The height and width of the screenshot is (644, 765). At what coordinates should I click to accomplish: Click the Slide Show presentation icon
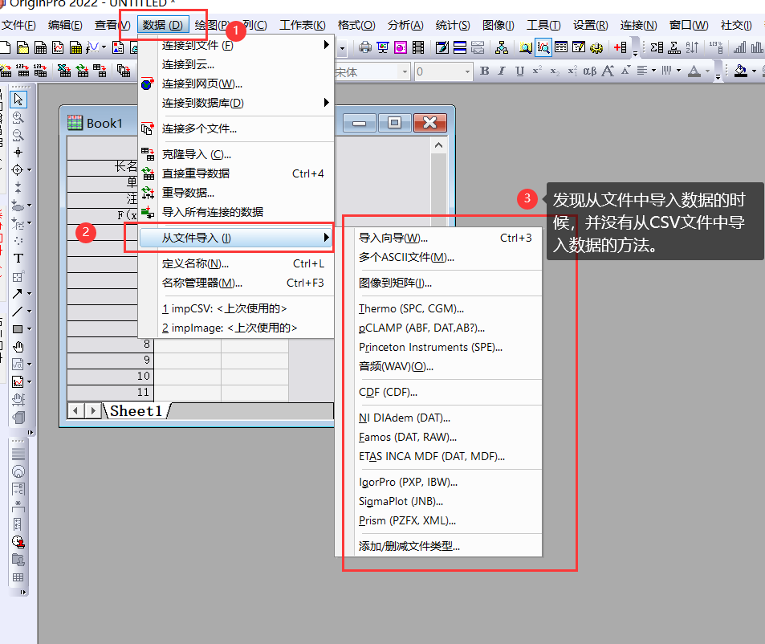(383, 47)
